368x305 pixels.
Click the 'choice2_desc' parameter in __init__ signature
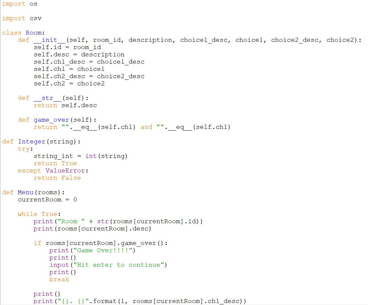click(294, 40)
